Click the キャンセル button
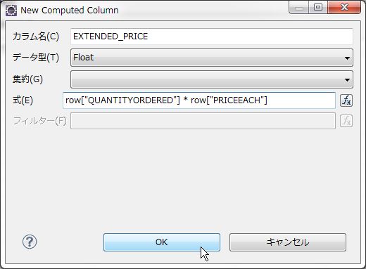The image size is (366, 269). [x=288, y=242]
